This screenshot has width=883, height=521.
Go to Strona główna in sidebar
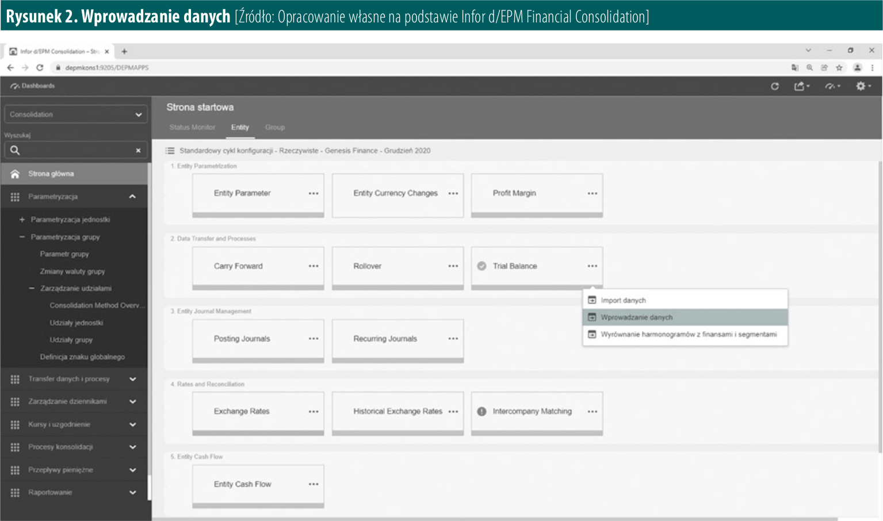click(74, 174)
